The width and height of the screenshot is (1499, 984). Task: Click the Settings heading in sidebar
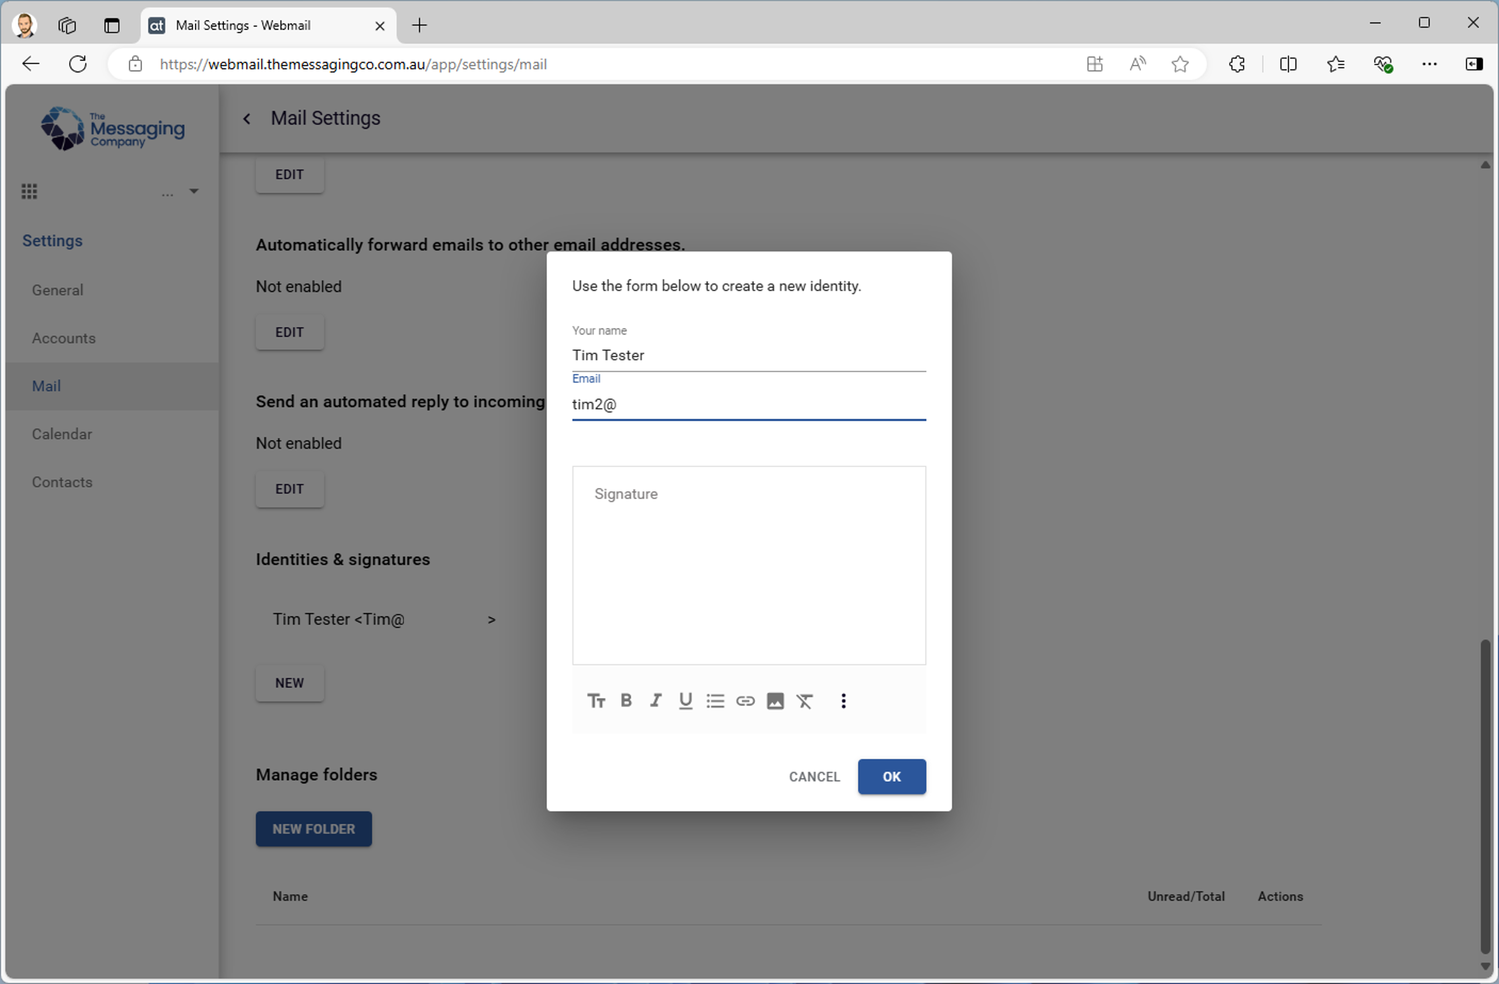(52, 241)
